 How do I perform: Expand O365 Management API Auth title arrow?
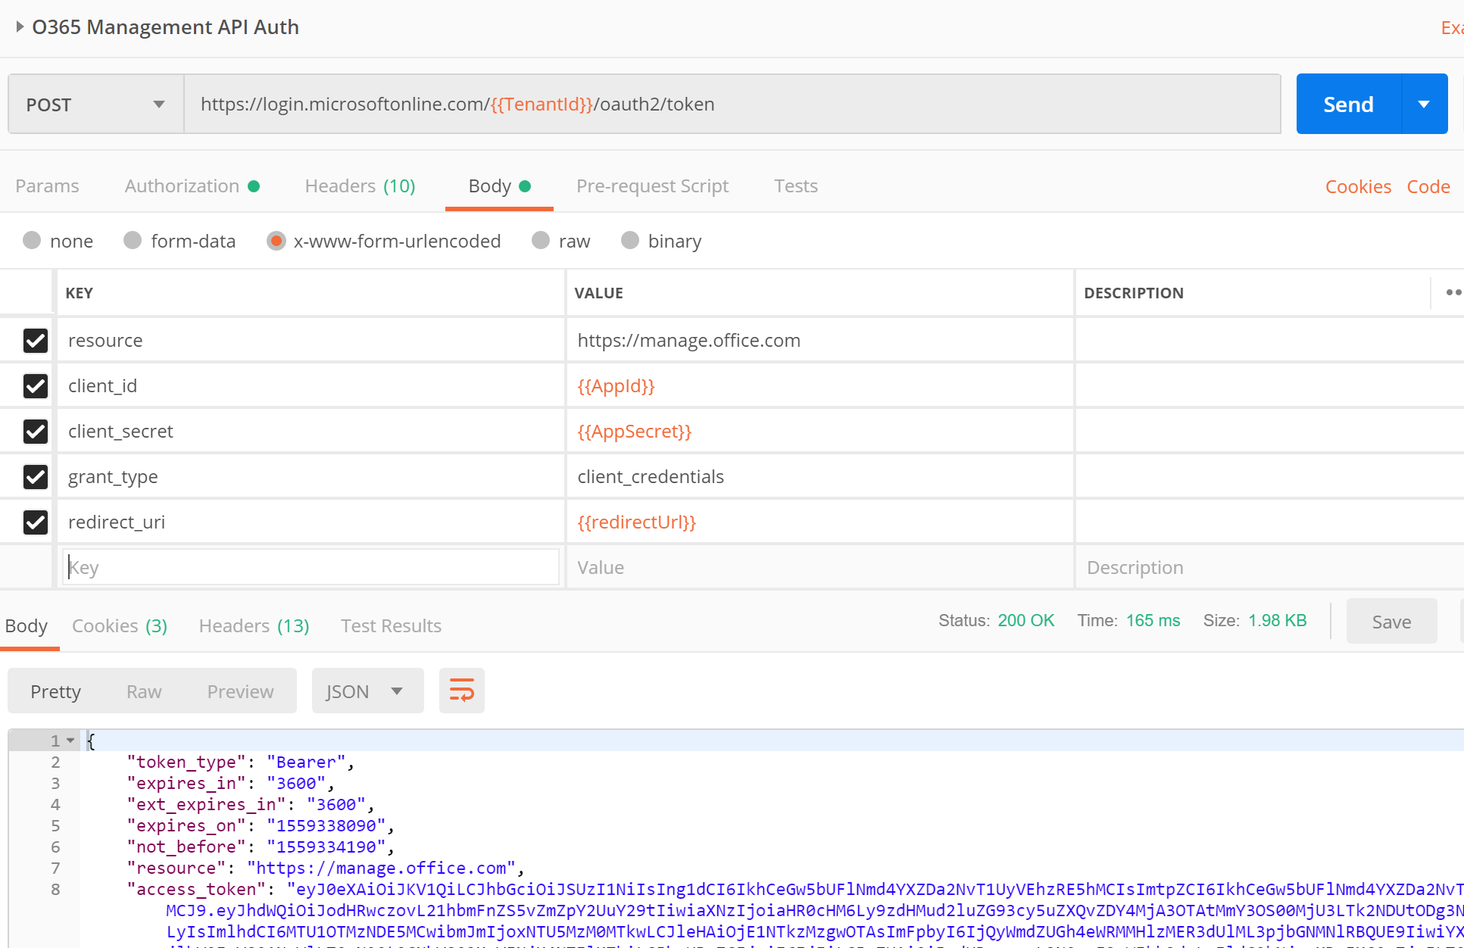(20, 27)
